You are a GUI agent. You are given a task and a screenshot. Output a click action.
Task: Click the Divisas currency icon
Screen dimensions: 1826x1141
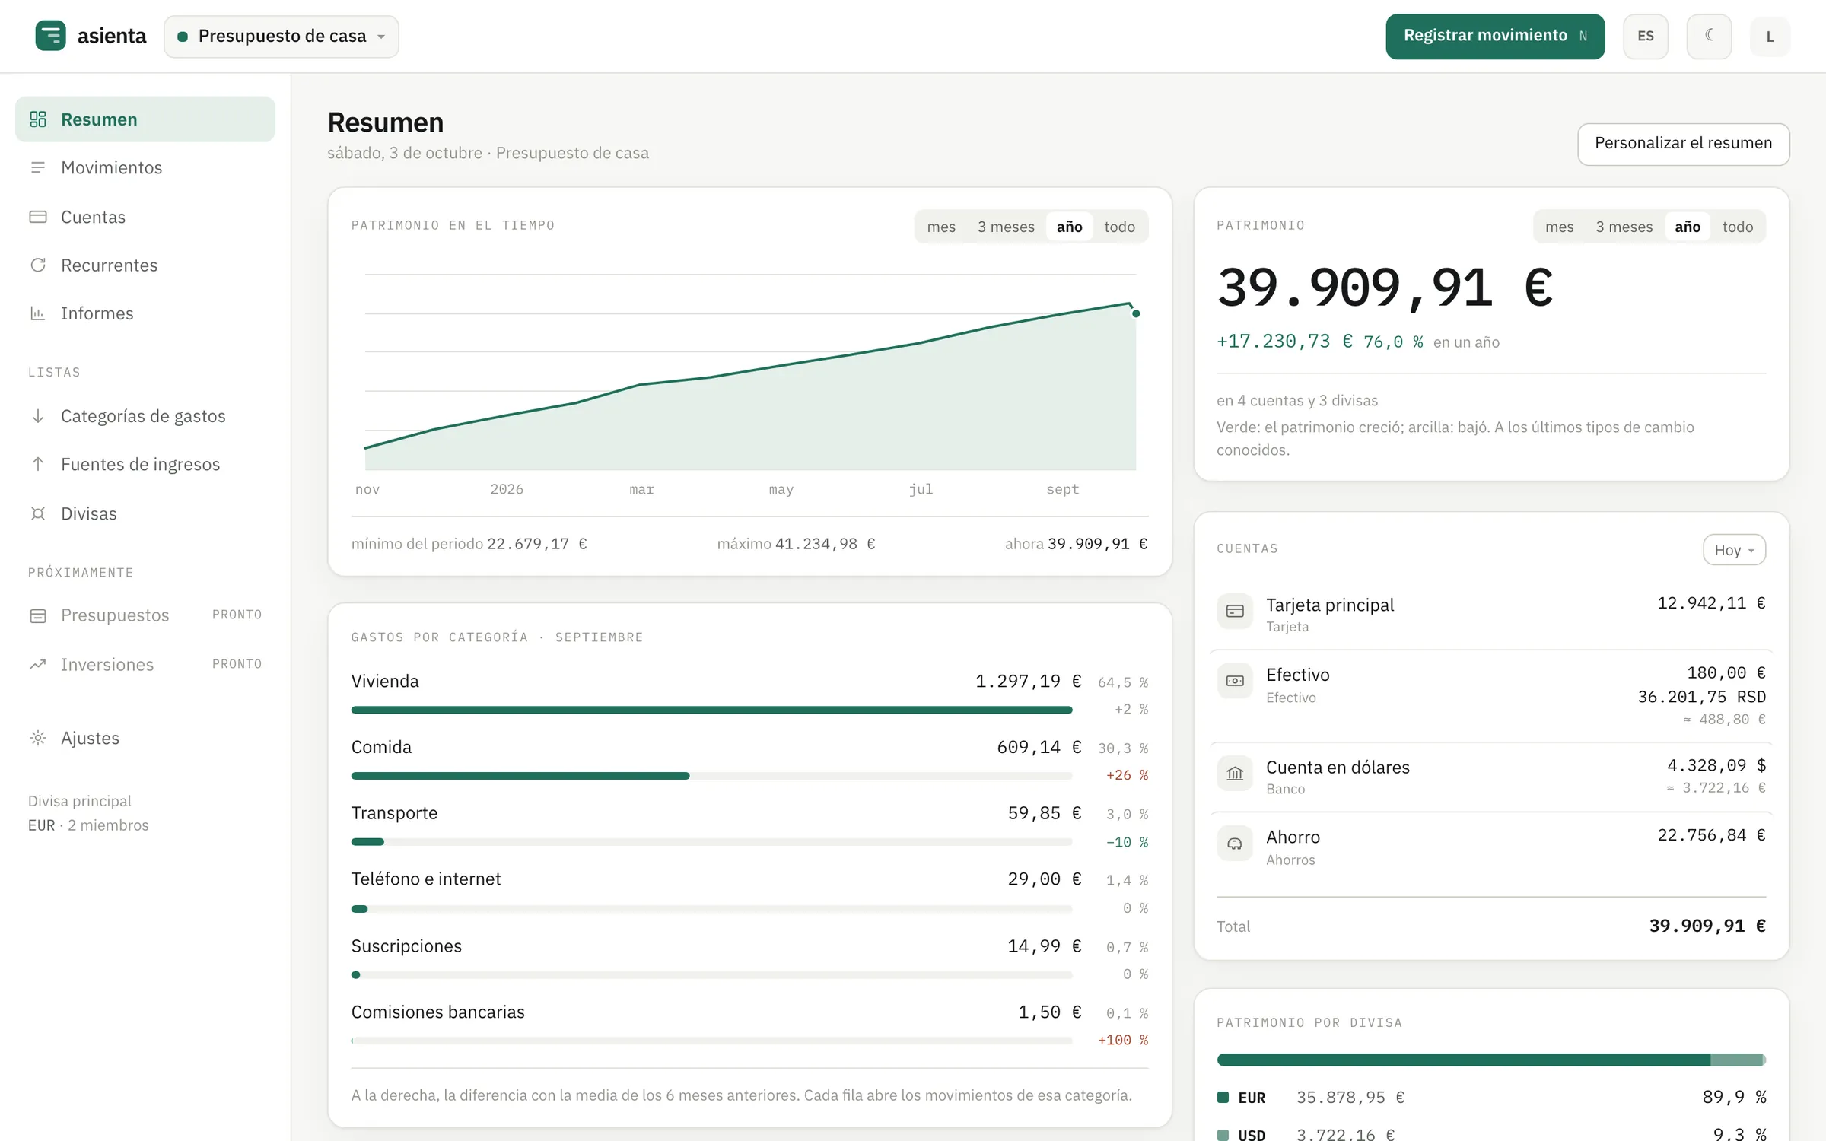point(38,513)
